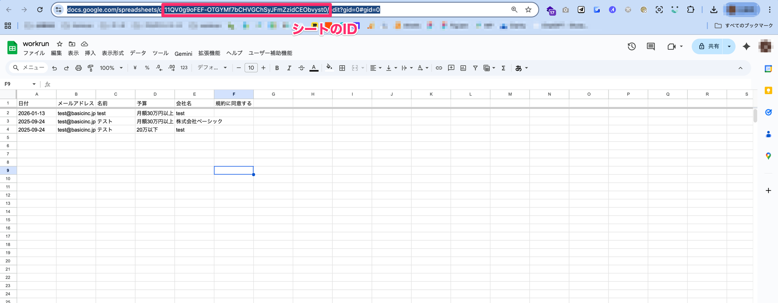
Task: Open the borders tool
Action: (342, 68)
